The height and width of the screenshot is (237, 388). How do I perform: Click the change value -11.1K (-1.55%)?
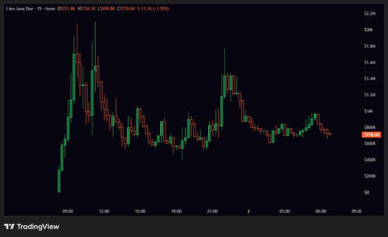tap(153, 9)
